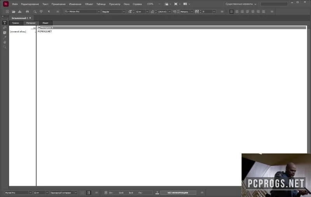Expand the Myriad Pro galley font dropdown
The width and height of the screenshot is (311, 197).
(x=30, y=193)
